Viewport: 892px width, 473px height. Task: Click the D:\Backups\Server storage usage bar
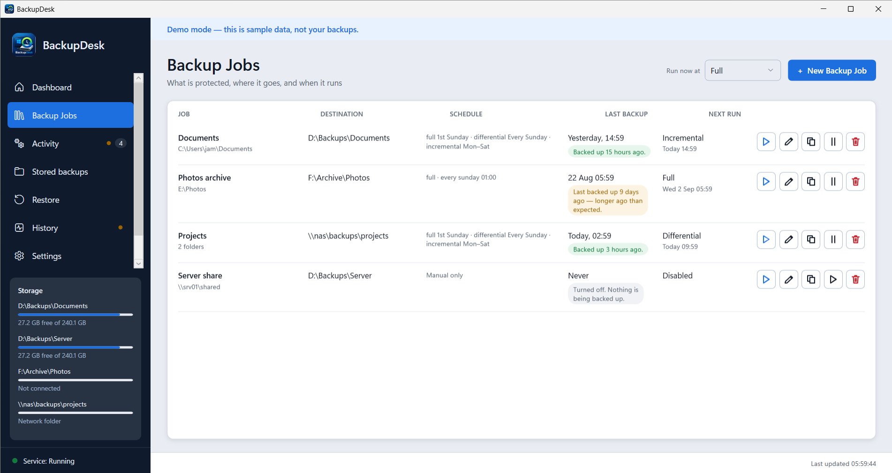pos(76,347)
